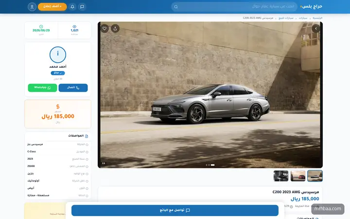
Task: Open notifications bell icon
Action: [72, 7]
